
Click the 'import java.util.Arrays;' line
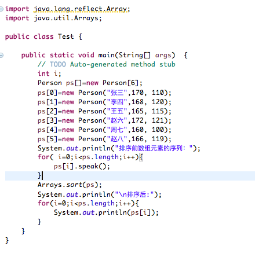(53, 18)
